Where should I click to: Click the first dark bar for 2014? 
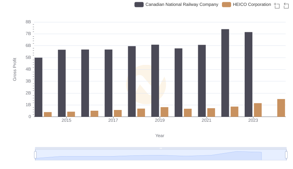tap(38, 87)
